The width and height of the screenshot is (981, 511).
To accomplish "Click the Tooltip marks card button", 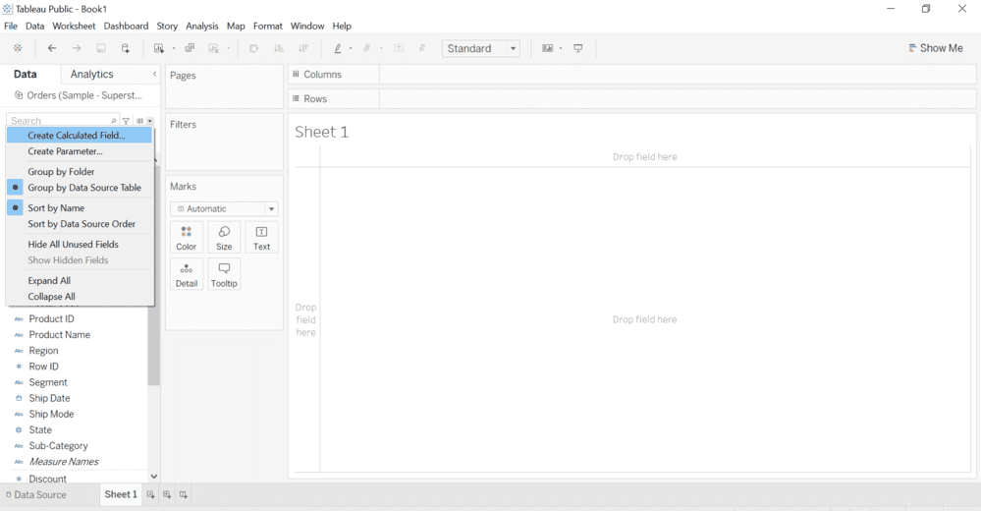I will click(x=224, y=274).
